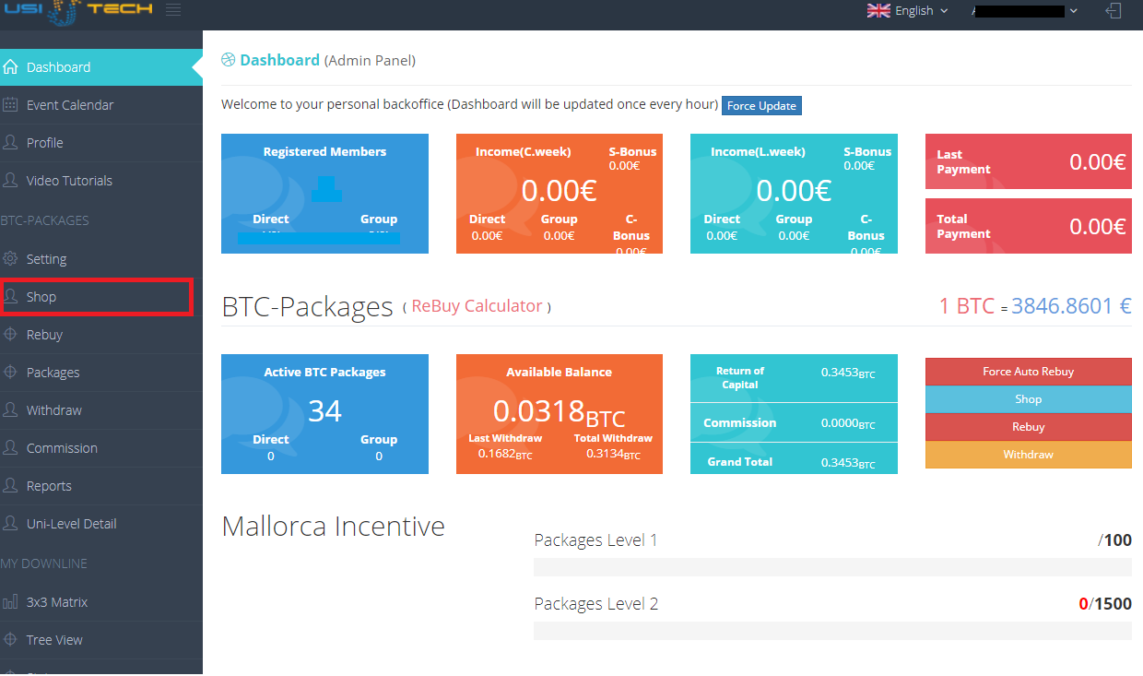This screenshot has height=676, width=1143.
Task: Click the Total Payment card
Action: (x=1029, y=226)
